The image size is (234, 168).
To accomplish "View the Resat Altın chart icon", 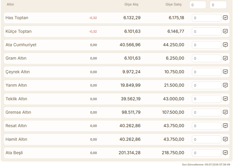I will pyautogui.click(x=225, y=126).
